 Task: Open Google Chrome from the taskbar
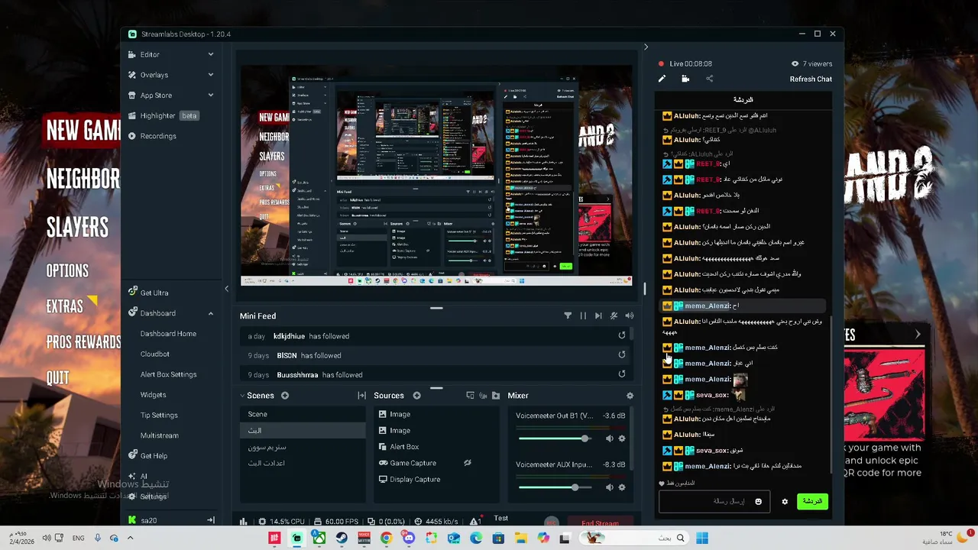pos(386,538)
